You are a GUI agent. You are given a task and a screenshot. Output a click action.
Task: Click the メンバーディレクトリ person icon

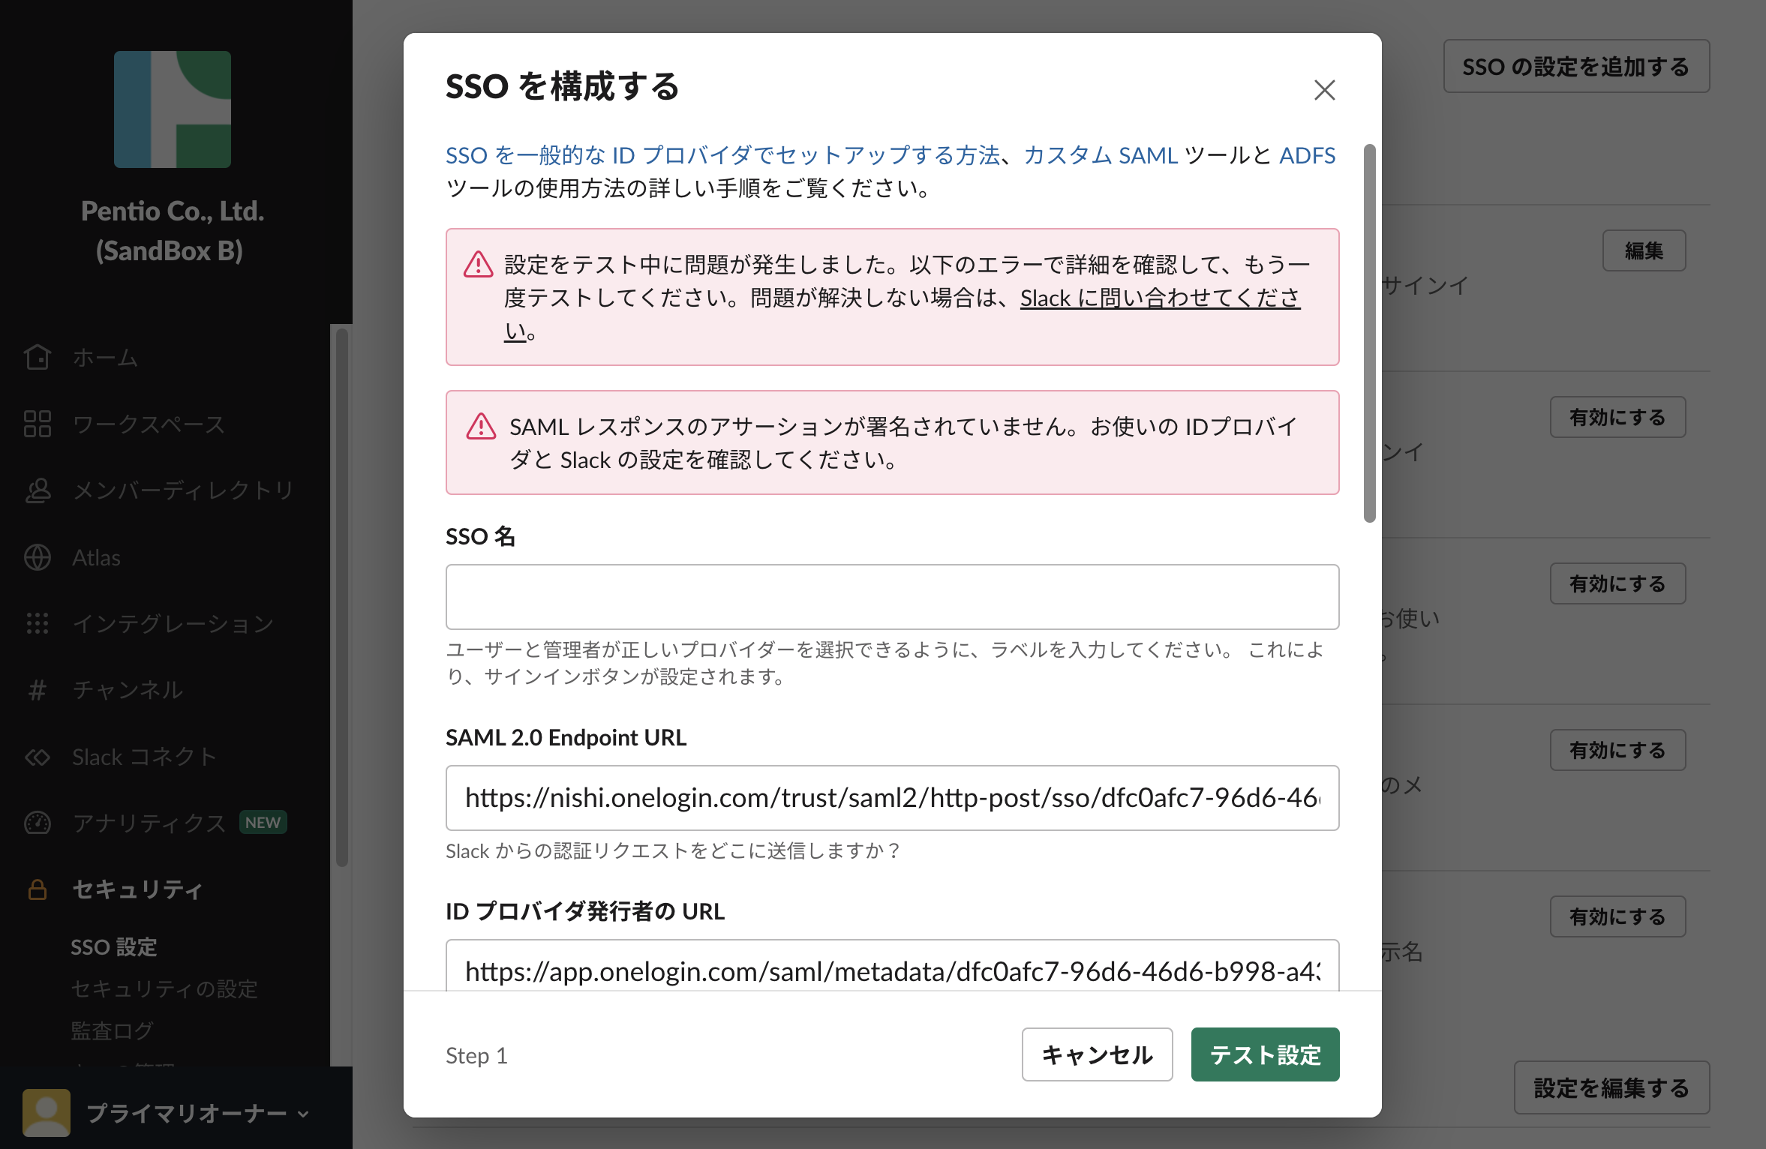[38, 490]
